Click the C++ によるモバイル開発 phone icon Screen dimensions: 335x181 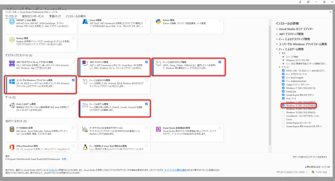point(85,82)
